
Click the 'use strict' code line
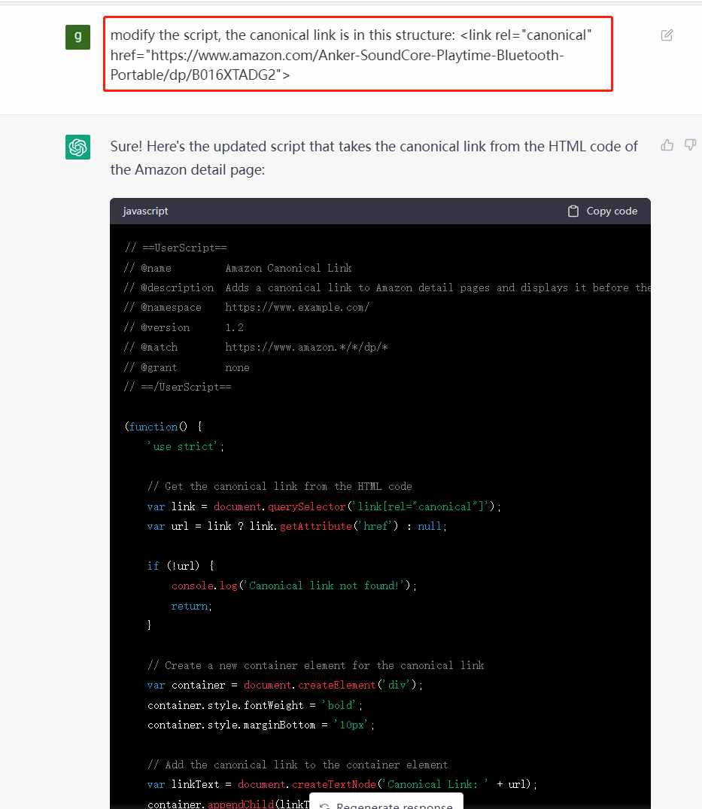click(186, 446)
